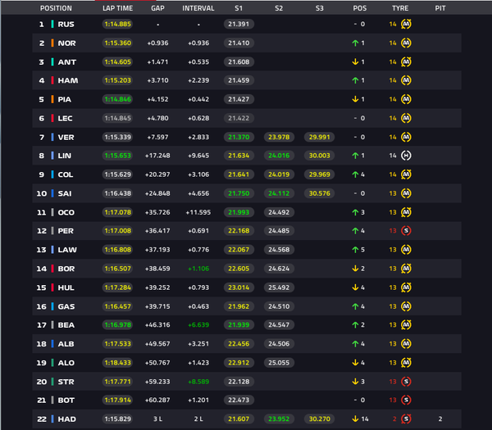Screen dimensions: 492x430
Task: Click sector 1 time 22.473 for BOT
Action: [239, 400]
